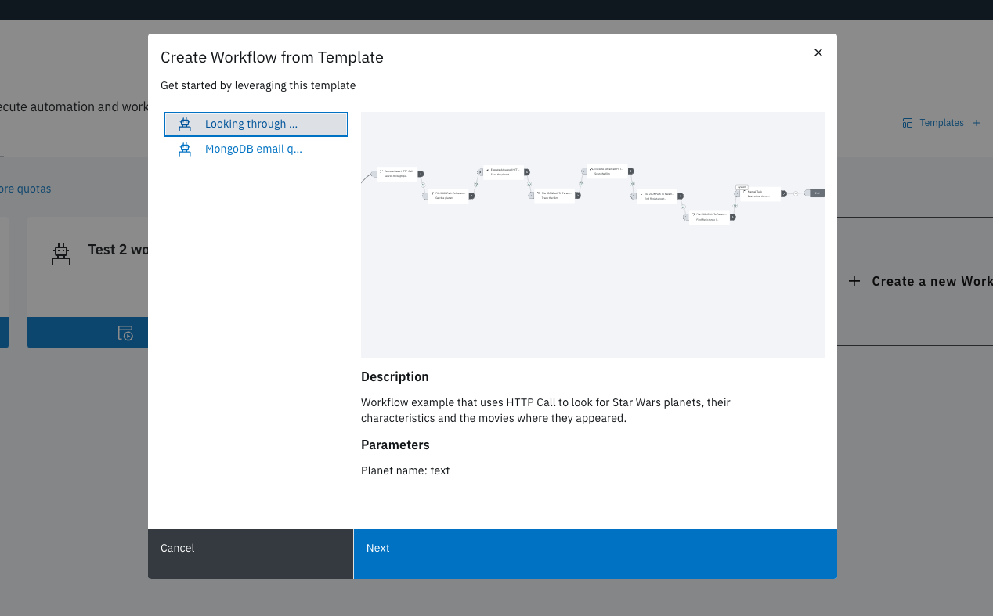Click the 'End' node in workflow preview
The image size is (993, 616).
click(817, 193)
